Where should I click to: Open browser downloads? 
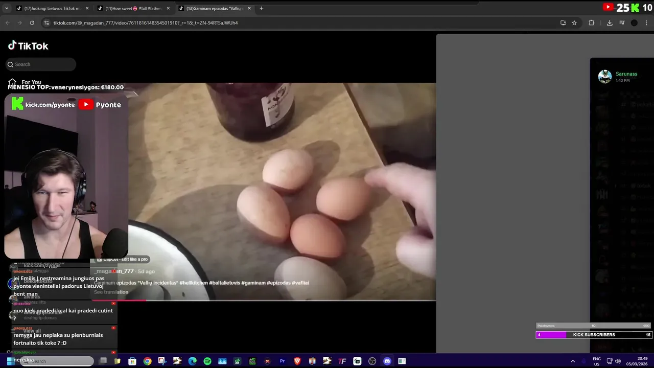coord(610,22)
